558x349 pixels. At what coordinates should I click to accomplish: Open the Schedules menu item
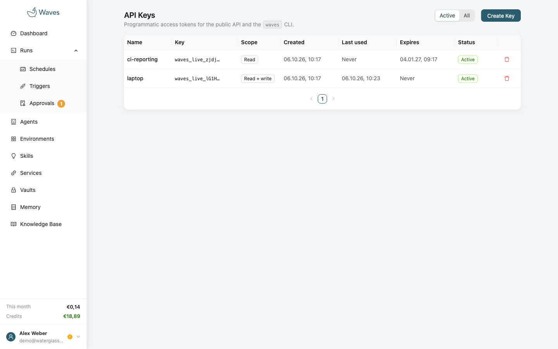[43, 69]
